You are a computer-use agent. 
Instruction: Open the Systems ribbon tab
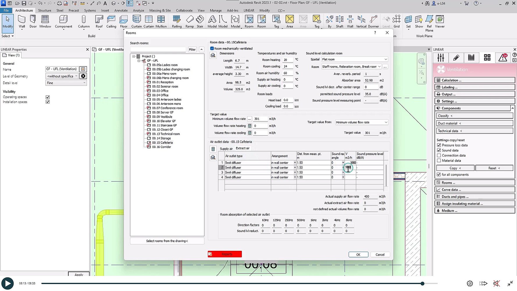(90, 10)
